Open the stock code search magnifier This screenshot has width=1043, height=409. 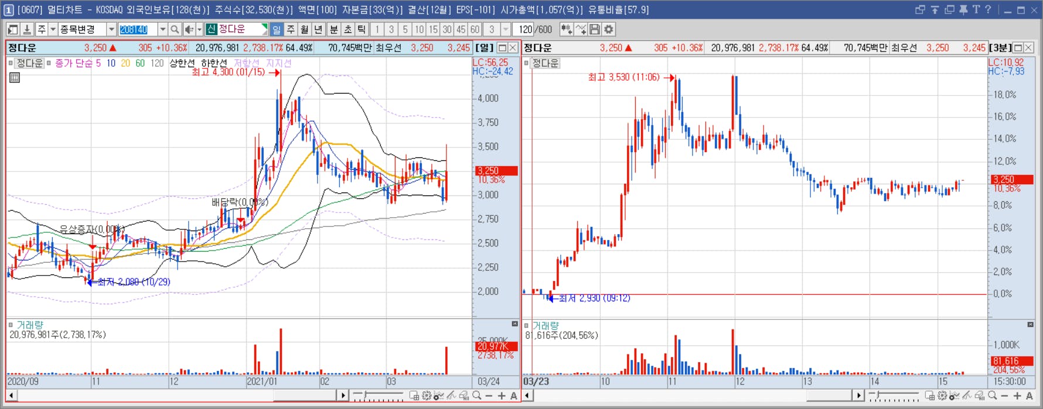point(175,29)
